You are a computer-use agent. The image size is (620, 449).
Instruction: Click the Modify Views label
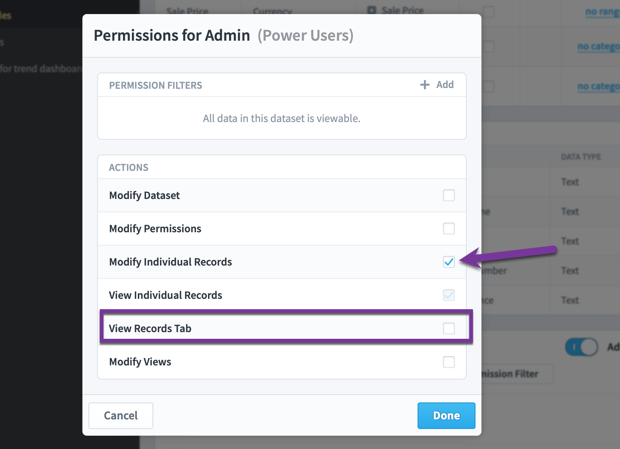click(140, 362)
